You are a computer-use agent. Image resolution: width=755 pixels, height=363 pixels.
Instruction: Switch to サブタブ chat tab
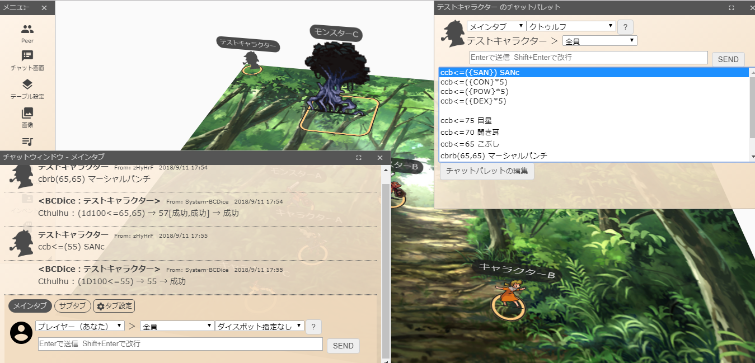(73, 306)
